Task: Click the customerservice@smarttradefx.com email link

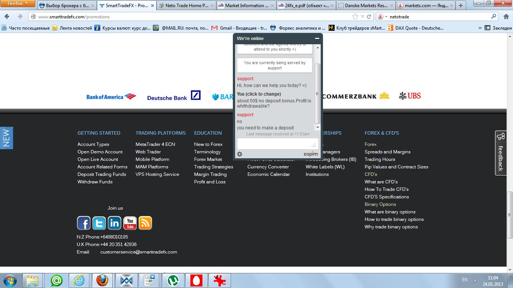Action: coord(139,252)
